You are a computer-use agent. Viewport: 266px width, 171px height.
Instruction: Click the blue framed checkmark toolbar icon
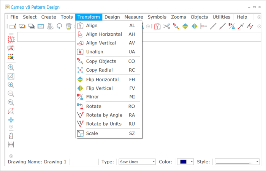[x=41, y=27]
